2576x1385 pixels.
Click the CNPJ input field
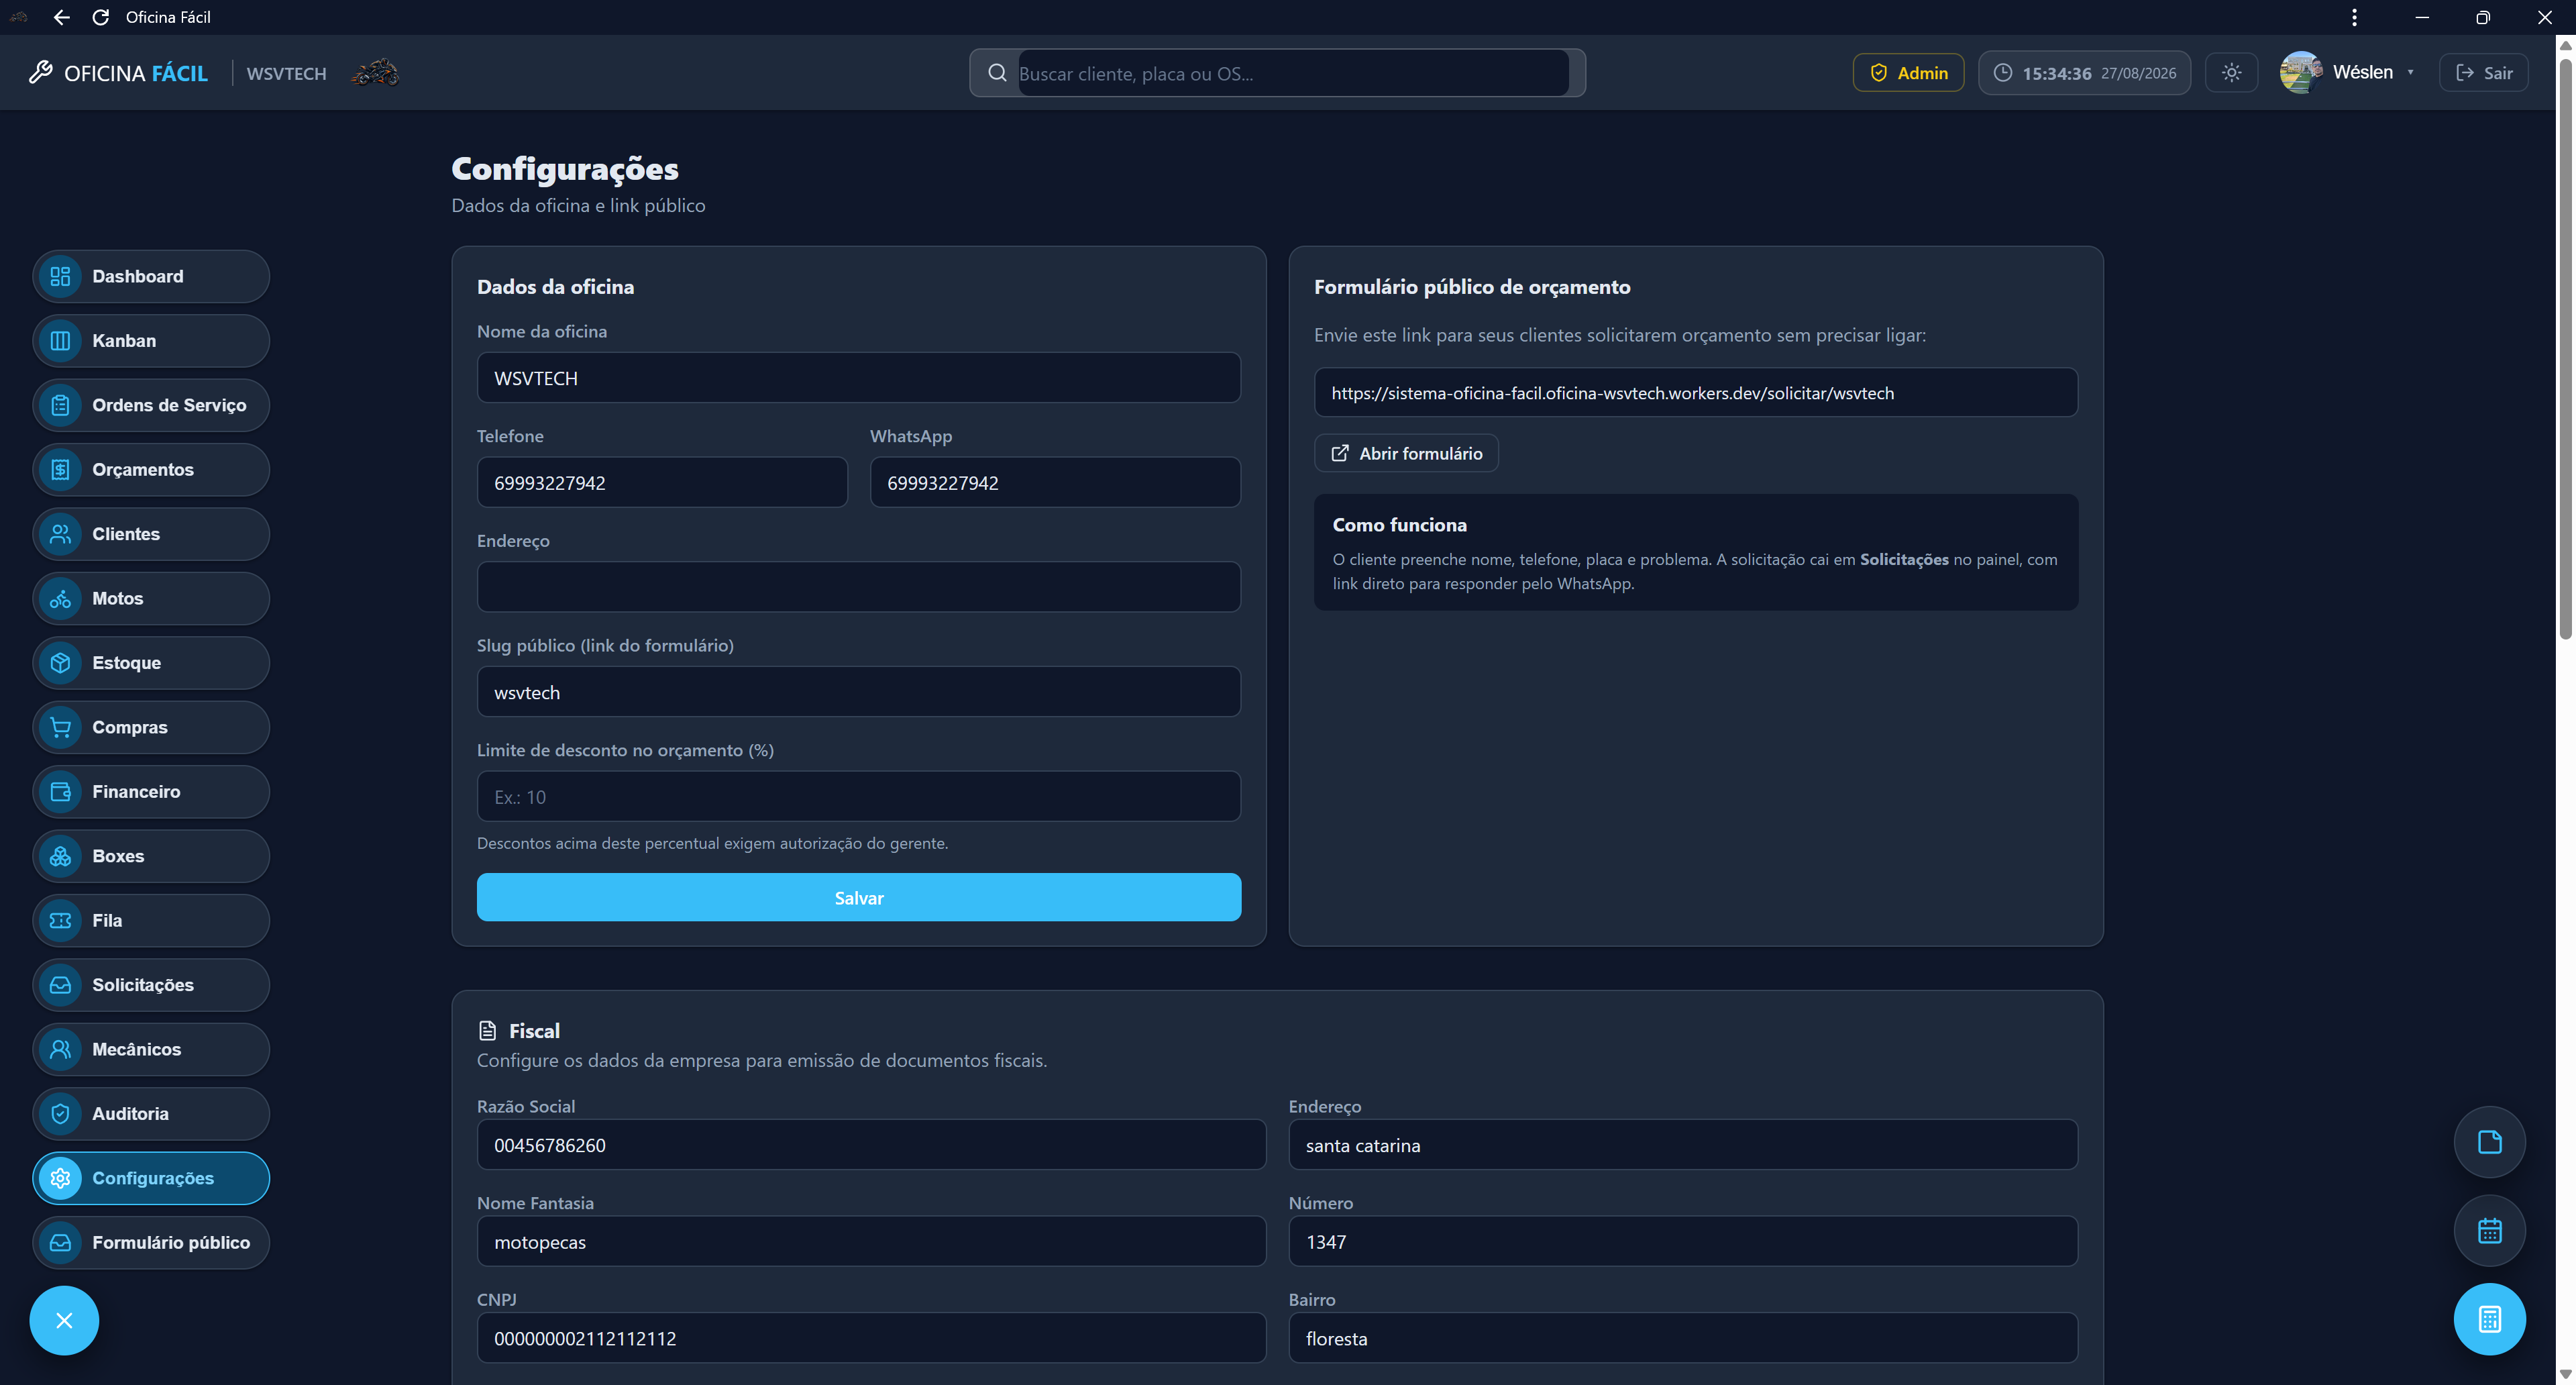click(871, 1338)
